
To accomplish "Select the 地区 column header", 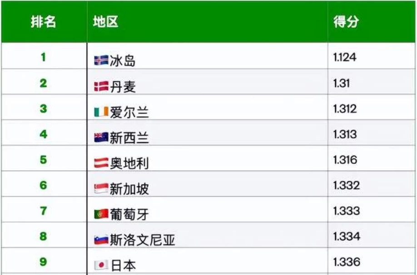I will [105, 21].
